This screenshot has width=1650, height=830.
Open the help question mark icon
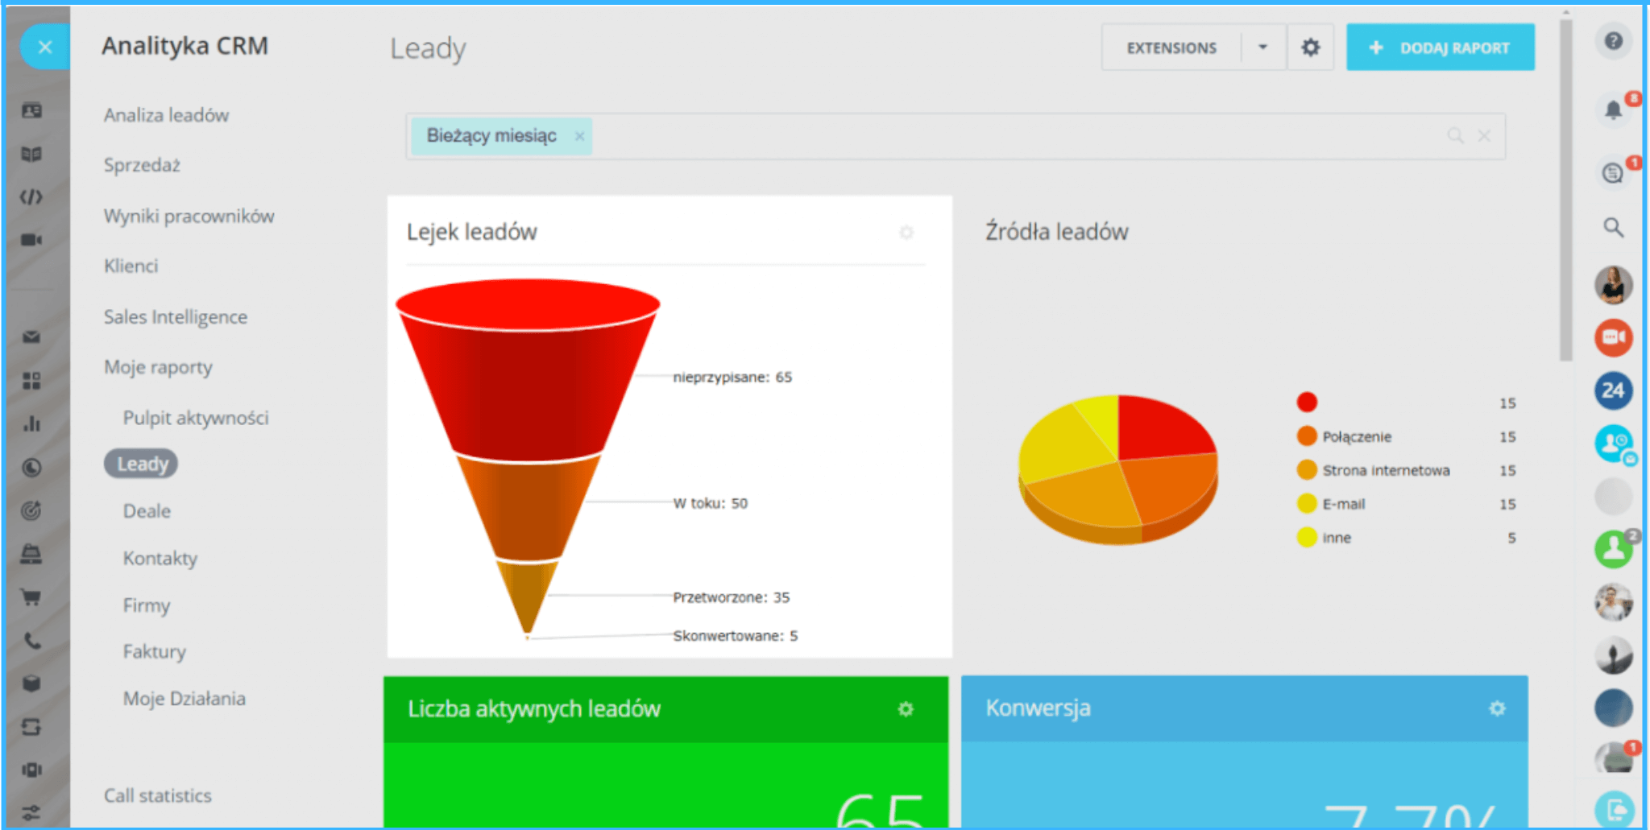[1613, 41]
